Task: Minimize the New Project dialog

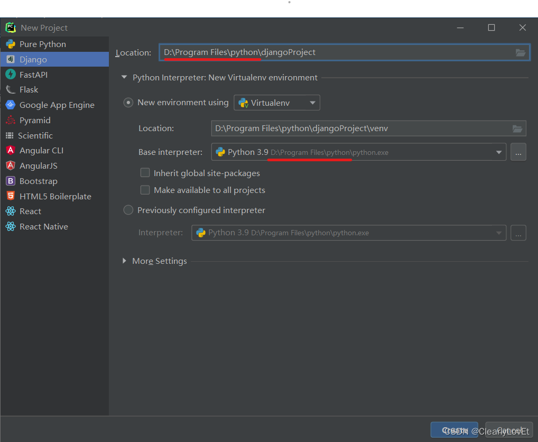Action: 460,27
